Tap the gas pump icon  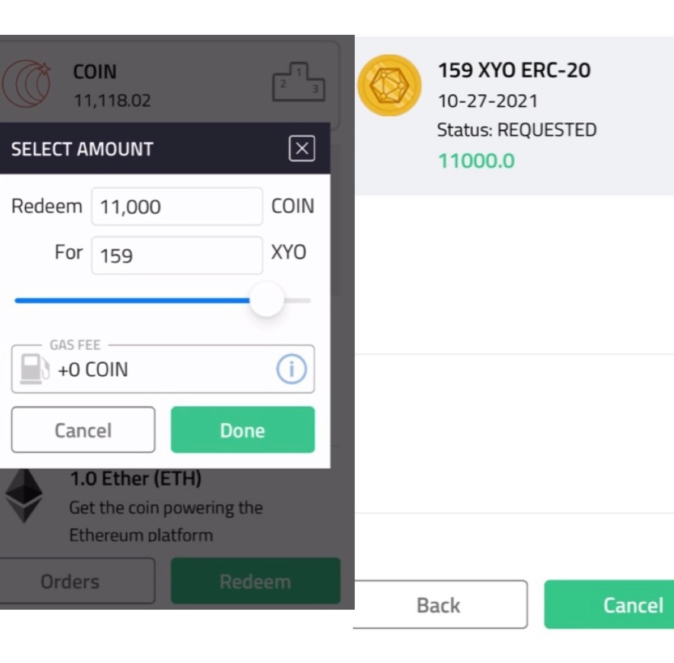34,369
